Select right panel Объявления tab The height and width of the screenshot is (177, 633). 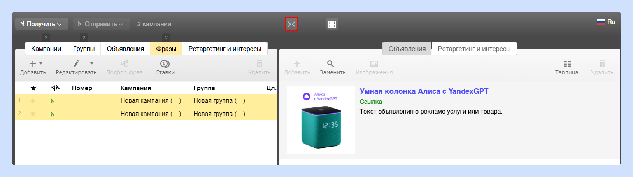407,49
